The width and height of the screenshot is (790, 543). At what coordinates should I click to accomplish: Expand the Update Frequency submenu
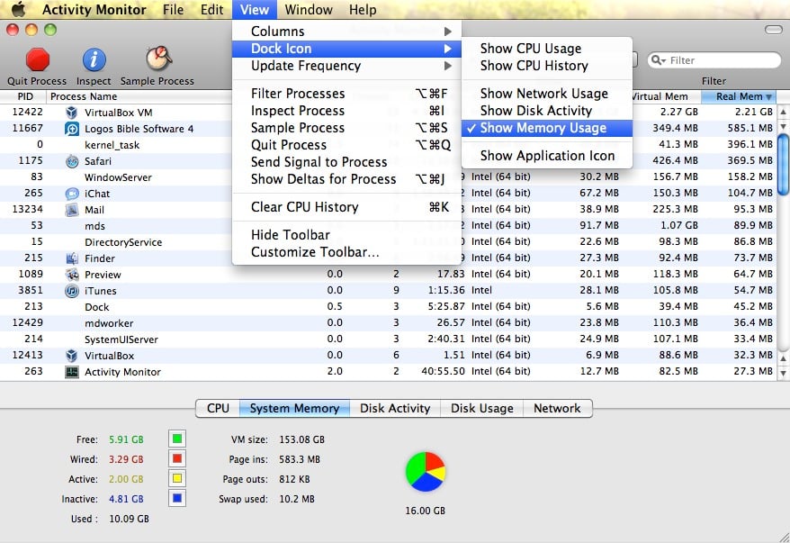(346, 66)
